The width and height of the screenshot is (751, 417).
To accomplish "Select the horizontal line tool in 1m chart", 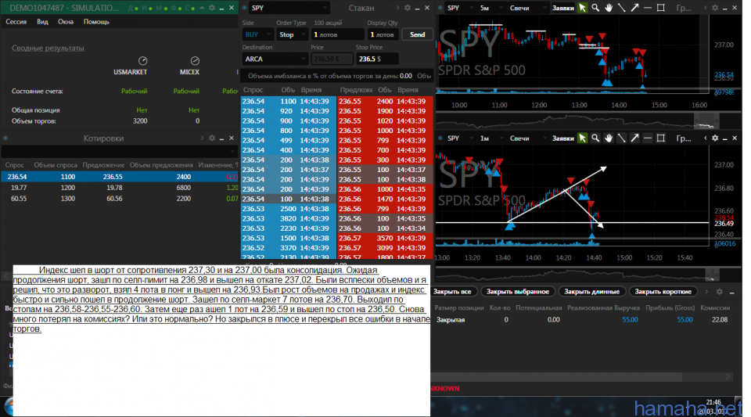I will (x=648, y=138).
